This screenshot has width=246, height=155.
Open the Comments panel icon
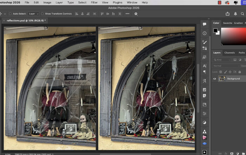(x=205, y=24)
